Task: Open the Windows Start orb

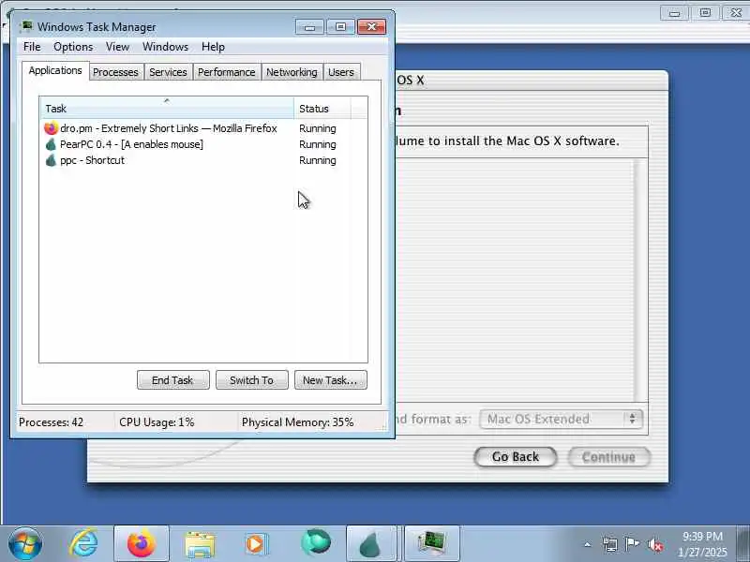Action: coord(25,544)
